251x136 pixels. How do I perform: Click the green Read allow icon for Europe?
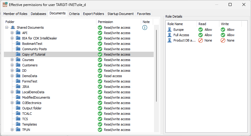pos(201,30)
